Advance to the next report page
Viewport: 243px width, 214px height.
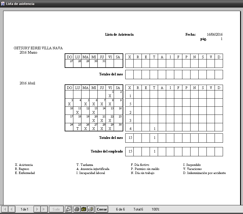(37, 209)
